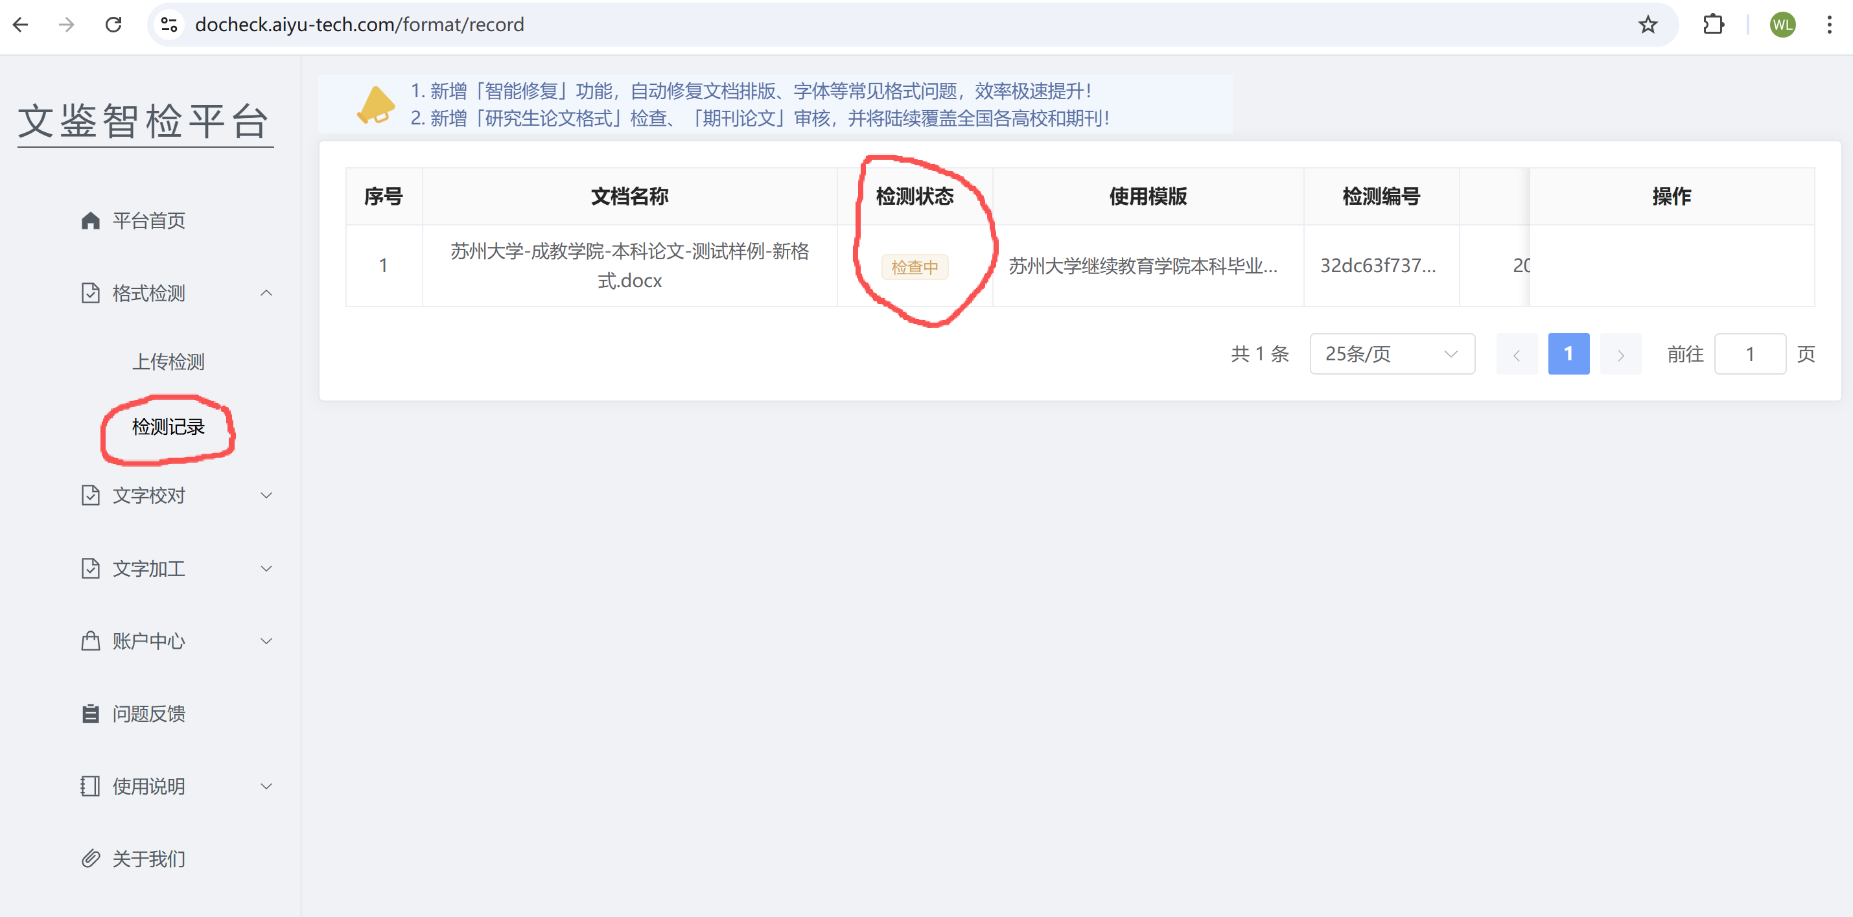Click the paperclip icon beside 关于我们
This screenshot has height=917, width=1853.
pyautogui.click(x=91, y=858)
